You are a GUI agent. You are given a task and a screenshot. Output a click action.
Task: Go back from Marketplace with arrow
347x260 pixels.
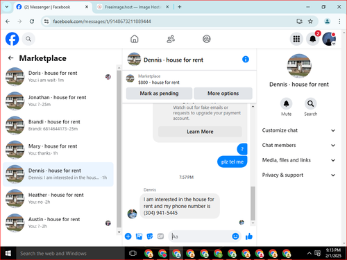tap(10, 58)
